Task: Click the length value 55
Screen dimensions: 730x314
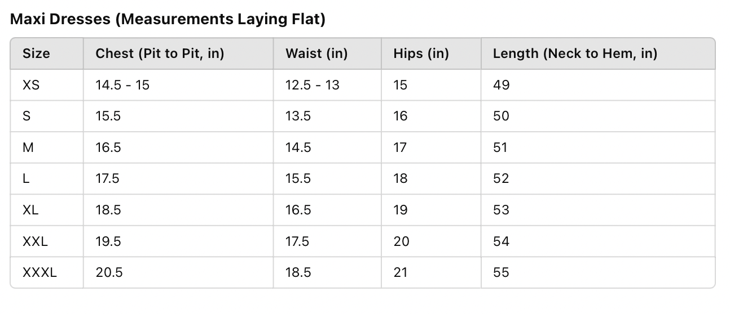Action: (501, 273)
